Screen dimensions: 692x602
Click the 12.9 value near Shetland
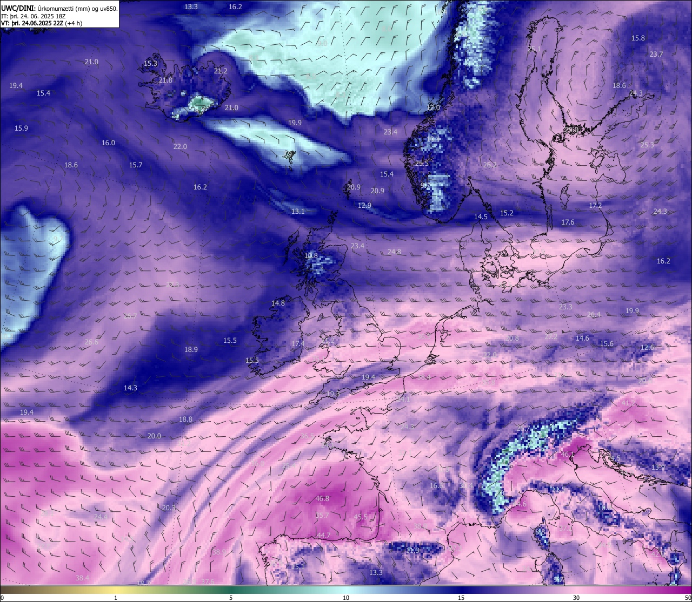[364, 206]
